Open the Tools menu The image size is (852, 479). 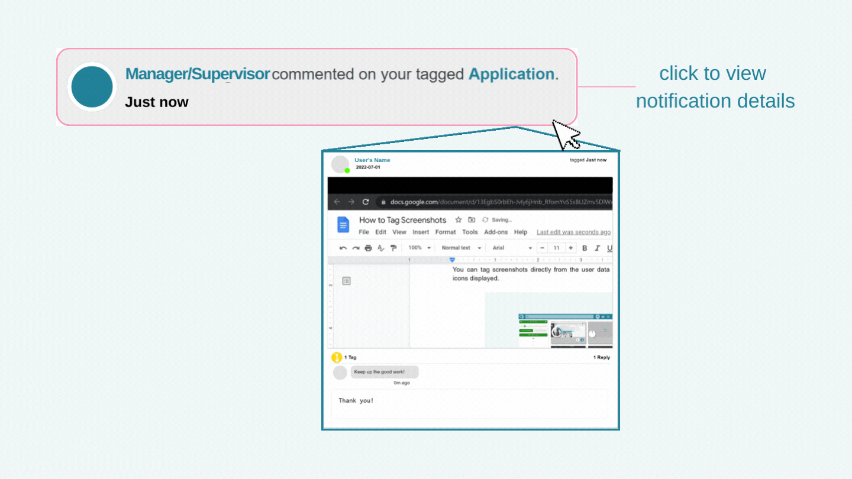click(470, 232)
